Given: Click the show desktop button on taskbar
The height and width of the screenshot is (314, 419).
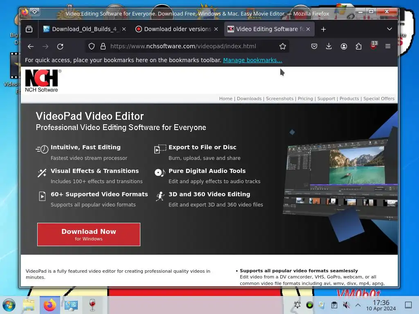Looking at the screenshot, I should (408, 305).
